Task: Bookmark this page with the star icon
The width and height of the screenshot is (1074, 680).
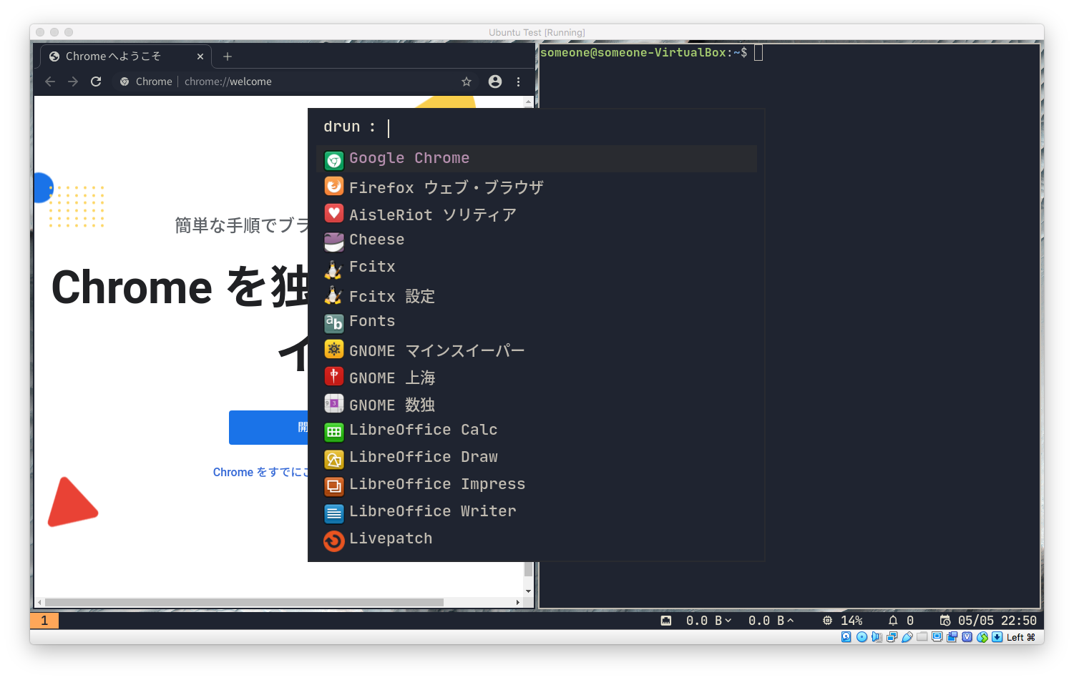Action: 467,82
